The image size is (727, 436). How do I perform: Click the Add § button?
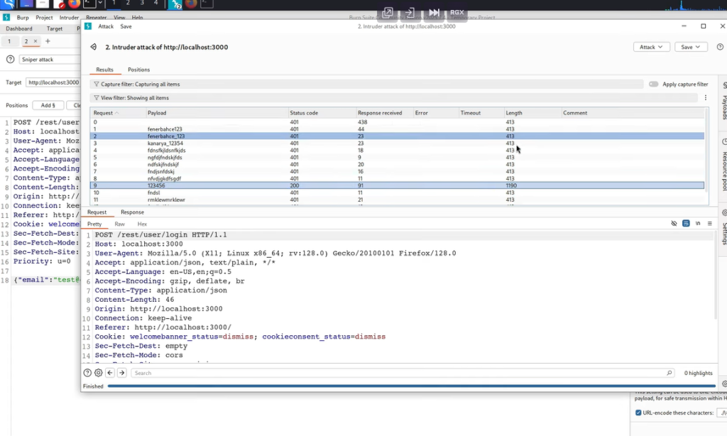coord(48,105)
